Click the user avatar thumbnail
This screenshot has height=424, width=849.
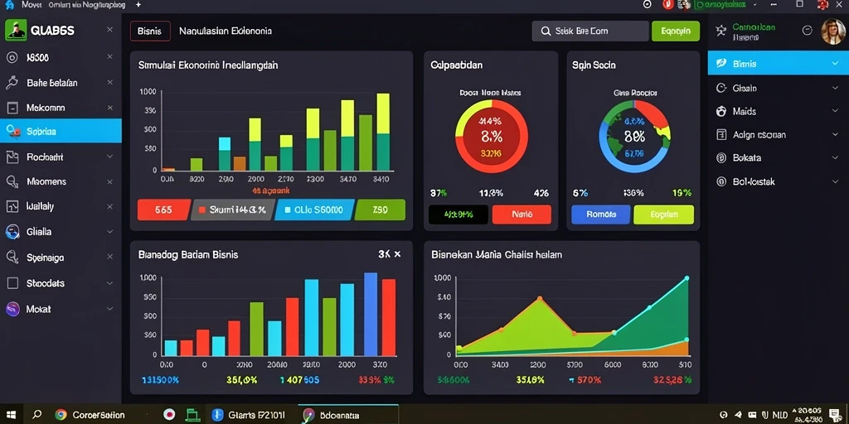pos(832,32)
